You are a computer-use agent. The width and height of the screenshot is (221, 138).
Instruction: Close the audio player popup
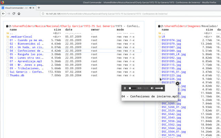coord(177,83)
